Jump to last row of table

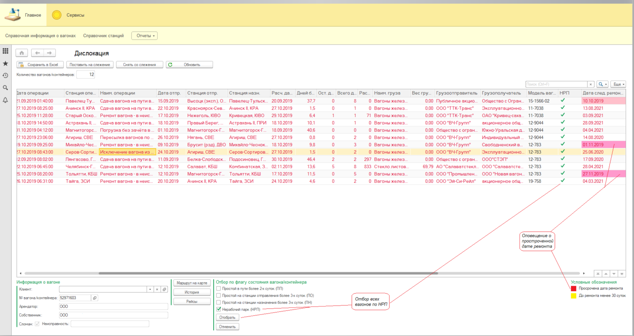622,273
